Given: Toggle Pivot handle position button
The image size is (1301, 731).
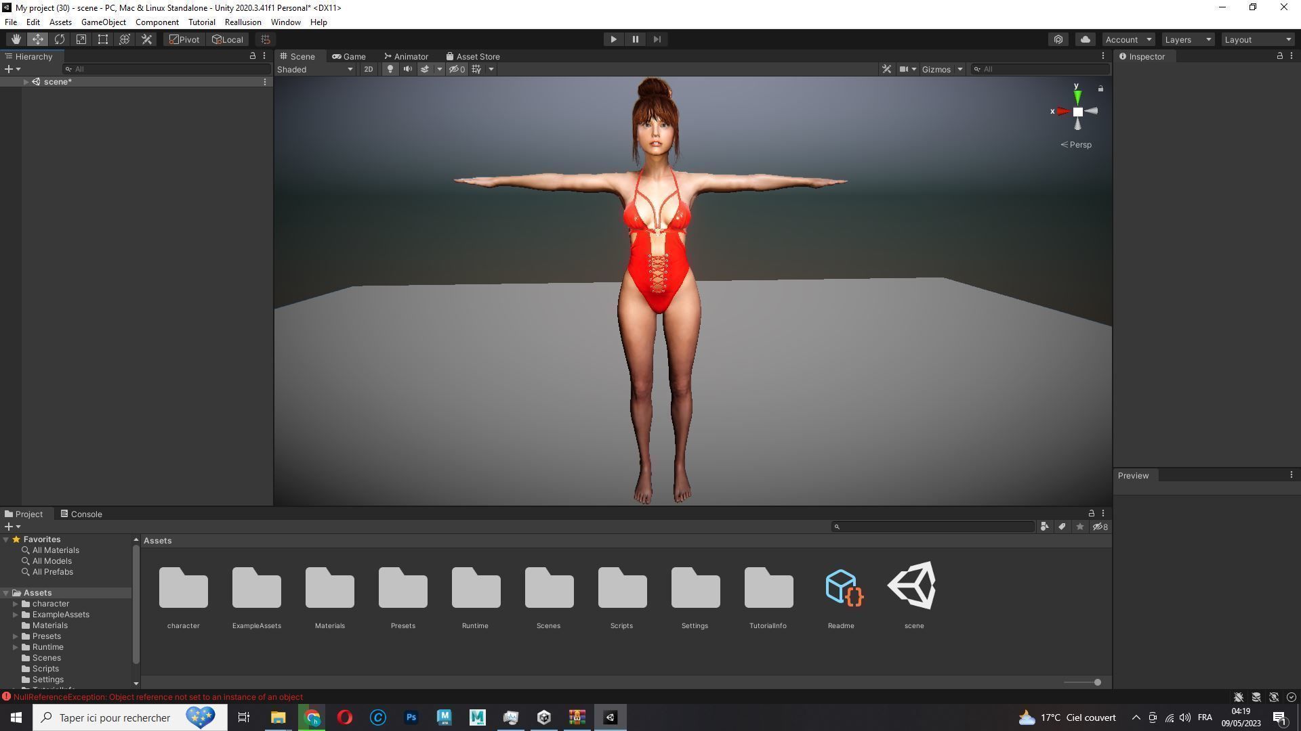Looking at the screenshot, I should [x=184, y=39].
